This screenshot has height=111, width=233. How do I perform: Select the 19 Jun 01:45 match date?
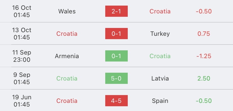pos(22,101)
